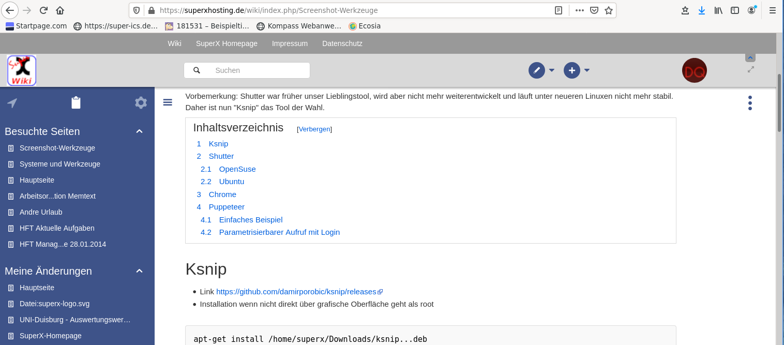784x345 pixels.
Task: Collapse the Meine Änderungen section
Action: pyautogui.click(x=139, y=271)
